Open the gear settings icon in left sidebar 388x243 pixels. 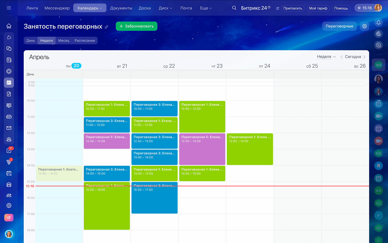tap(9, 205)
